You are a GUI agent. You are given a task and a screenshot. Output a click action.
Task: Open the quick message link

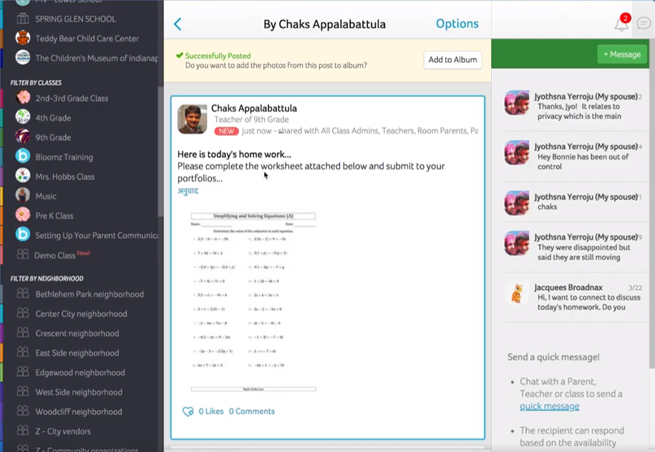coord(549,406)
